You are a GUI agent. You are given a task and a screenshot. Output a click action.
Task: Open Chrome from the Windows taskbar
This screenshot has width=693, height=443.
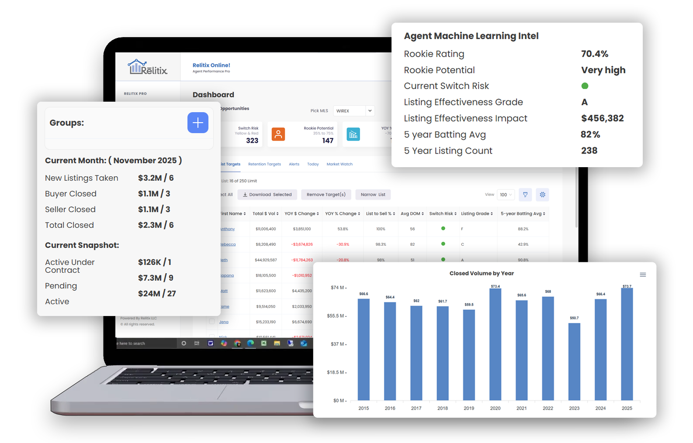[x=237, y=343]
